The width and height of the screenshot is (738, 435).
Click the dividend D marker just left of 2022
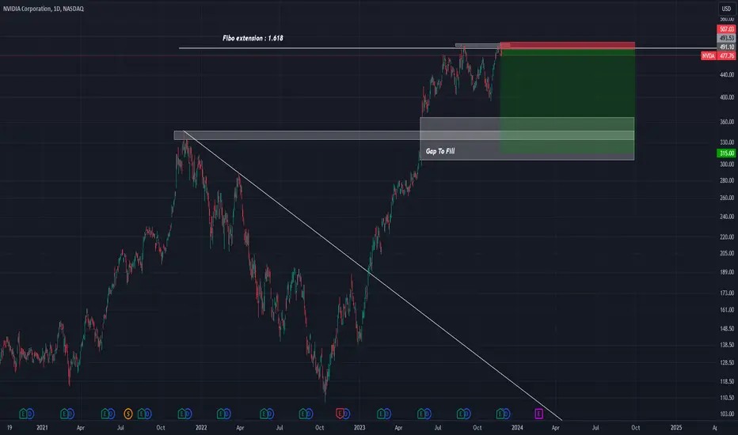(188, 414)
